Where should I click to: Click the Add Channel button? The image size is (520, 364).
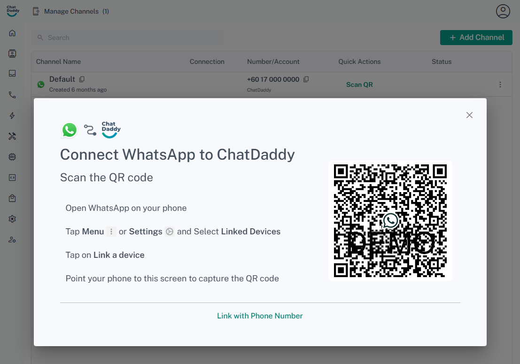coord(476,38)
